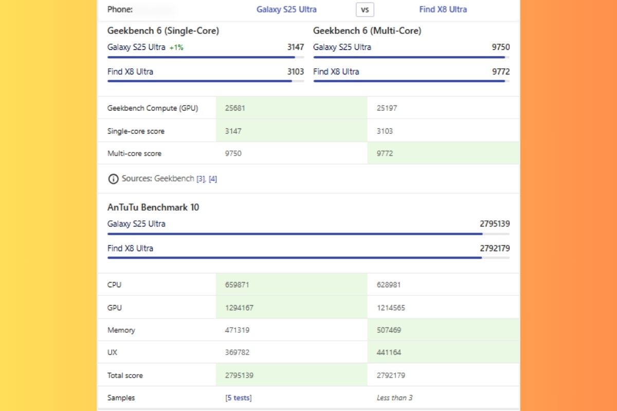Click the 441164 UX score
The image size is (617, 411).
[389, 353]
